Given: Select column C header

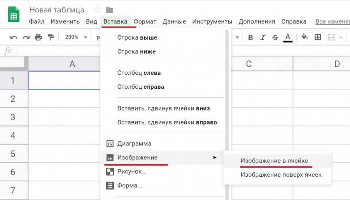Looking at the screenshot, I should (x=248, y=64).
